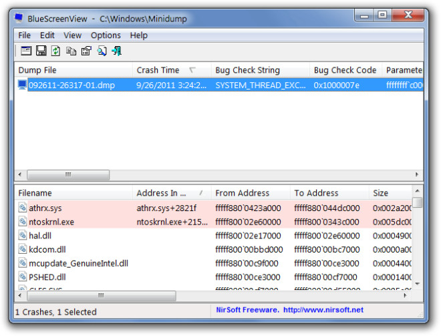Click the lower pane horizontal scrollbar thumb

coord(102,295)
